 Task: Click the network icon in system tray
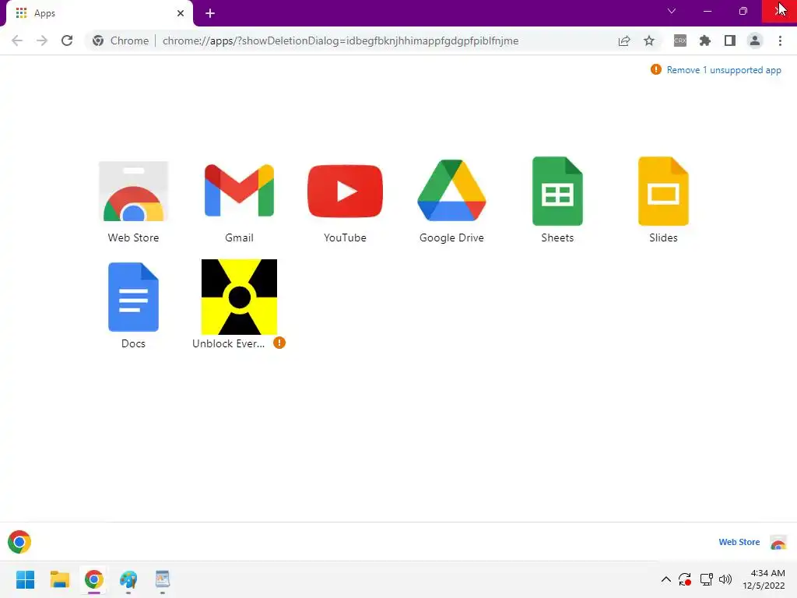click(x=706, y=579)
